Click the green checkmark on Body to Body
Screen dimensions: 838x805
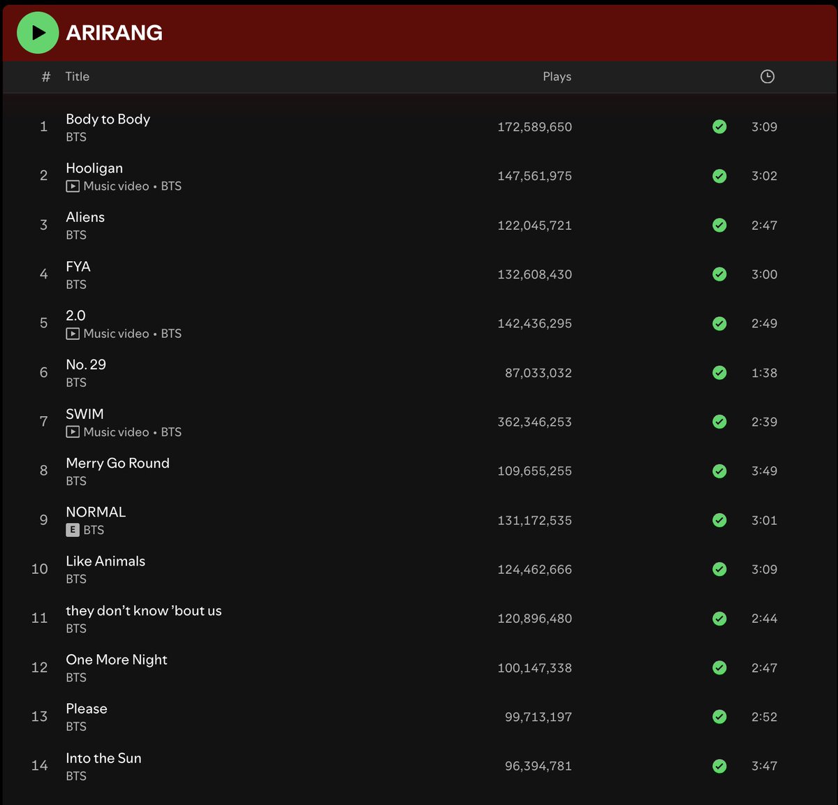(719, 126)
